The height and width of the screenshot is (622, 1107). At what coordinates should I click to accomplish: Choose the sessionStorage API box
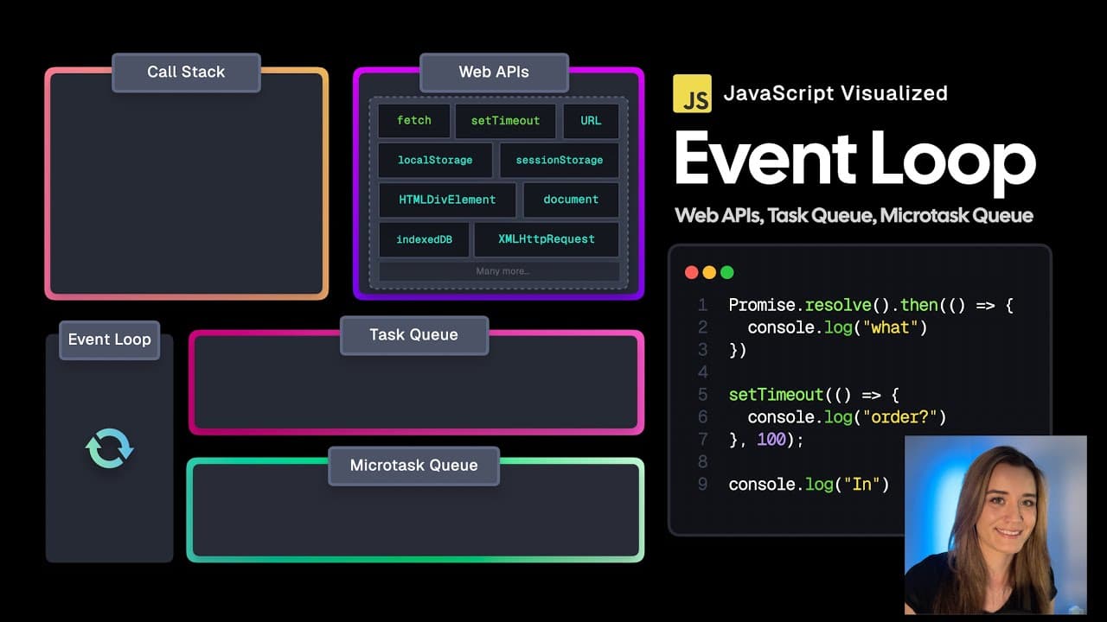point(559,160)
